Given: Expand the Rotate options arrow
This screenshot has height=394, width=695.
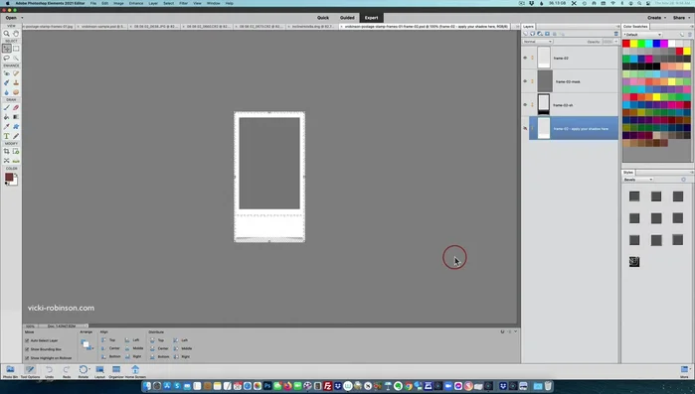Looking at the screenshot, I should click(x=89, y=369).
